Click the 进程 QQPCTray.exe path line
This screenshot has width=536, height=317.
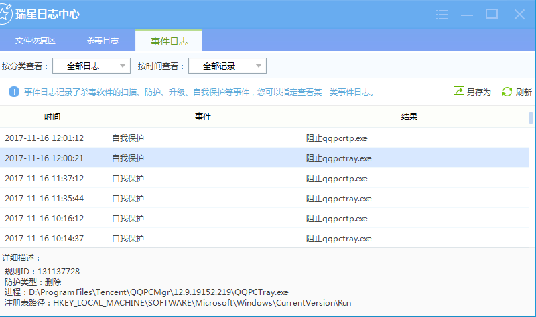(x=146, y=292)
